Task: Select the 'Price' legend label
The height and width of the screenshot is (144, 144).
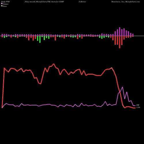Action: click(5, 6)
